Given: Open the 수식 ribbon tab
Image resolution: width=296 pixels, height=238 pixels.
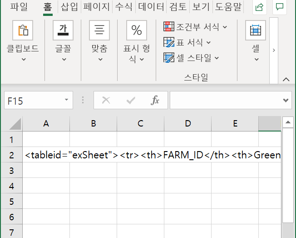Looking at the screenshot, I should [123, 7].
